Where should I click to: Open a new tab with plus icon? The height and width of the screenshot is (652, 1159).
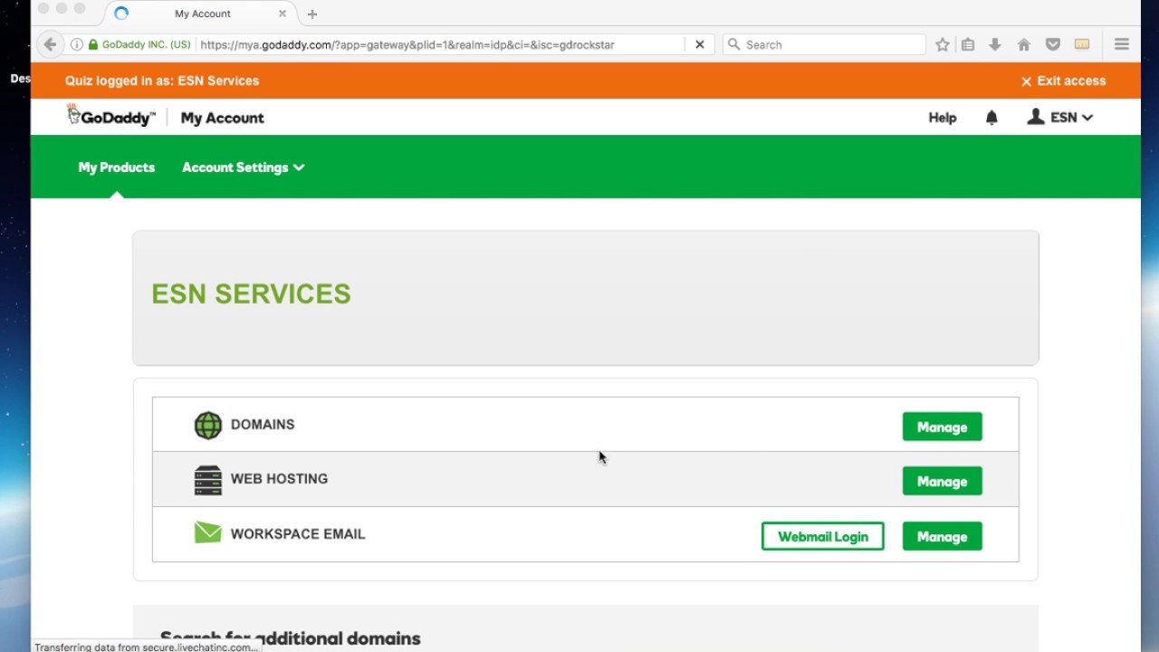(312, 14)
